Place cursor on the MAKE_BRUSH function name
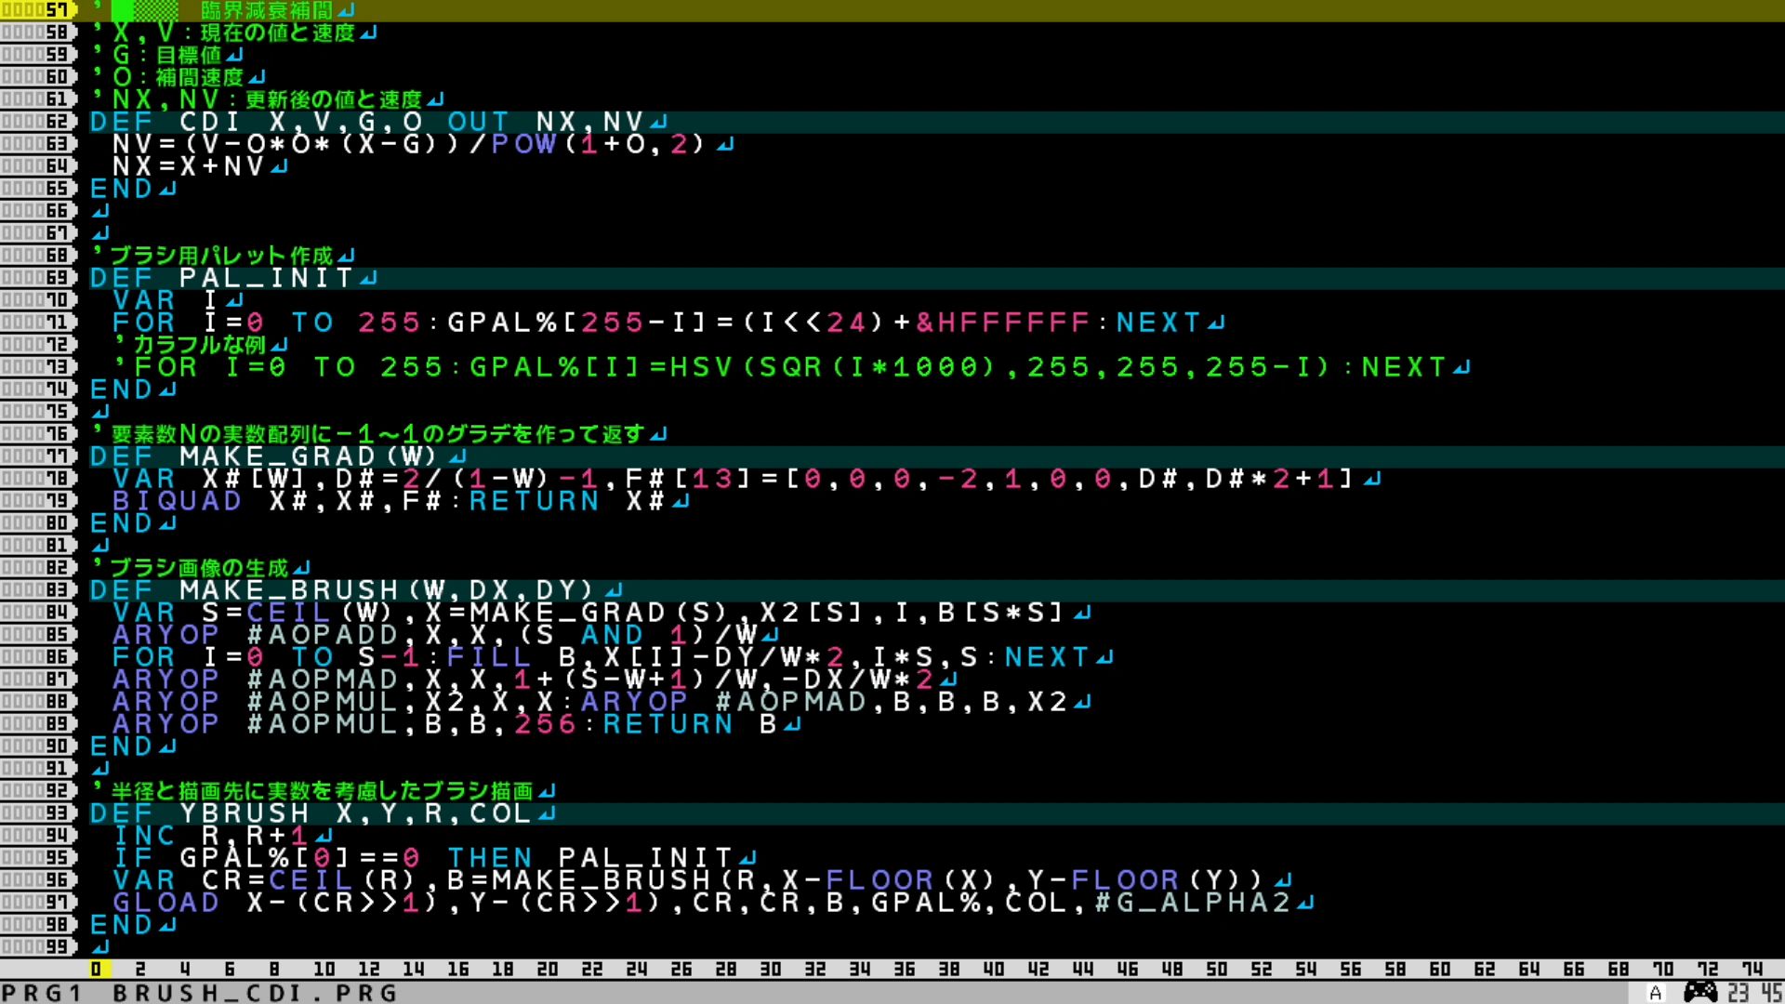Image resolution: width=1785 pixels, height=1004 pixels. point(288,590)
